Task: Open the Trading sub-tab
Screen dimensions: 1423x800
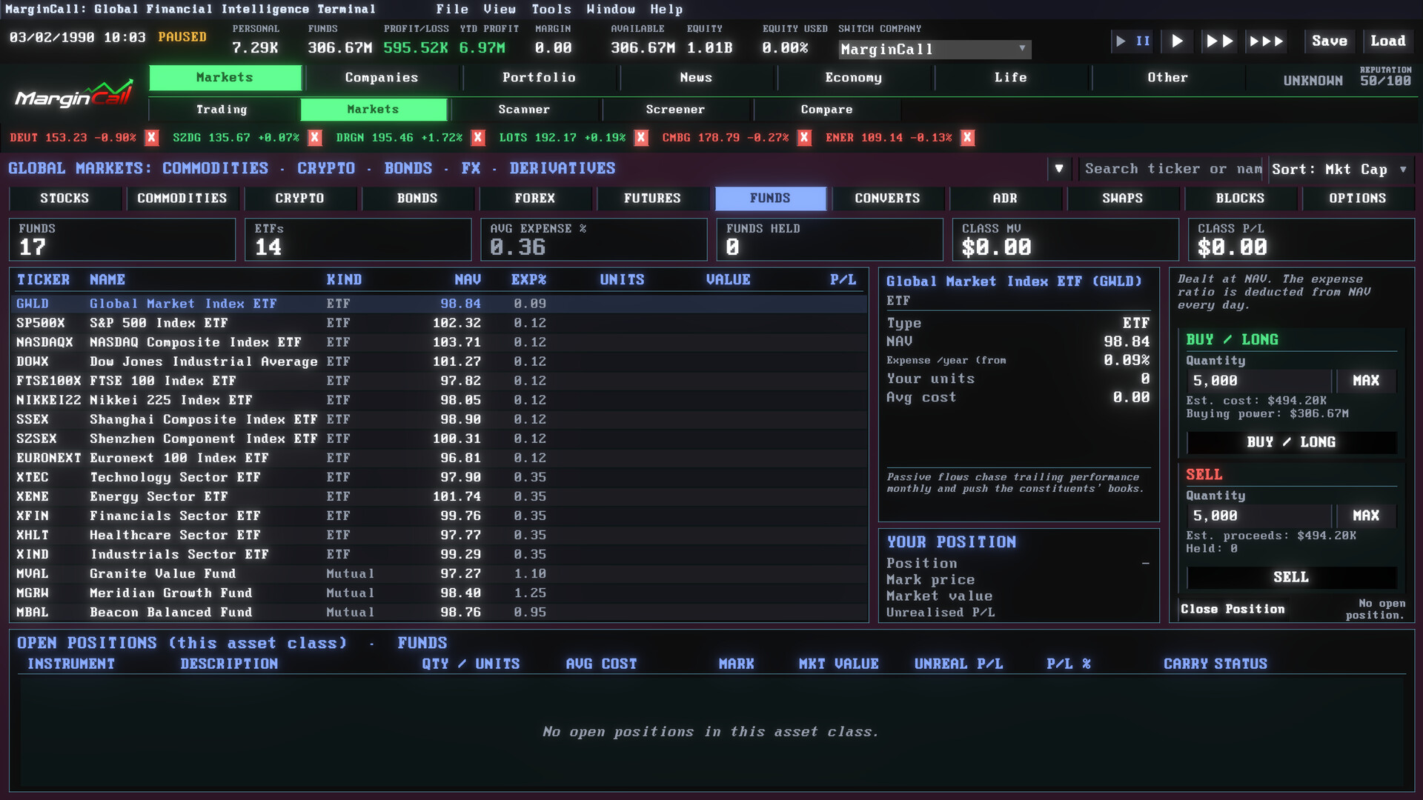Action: click(x=222, y=110)
